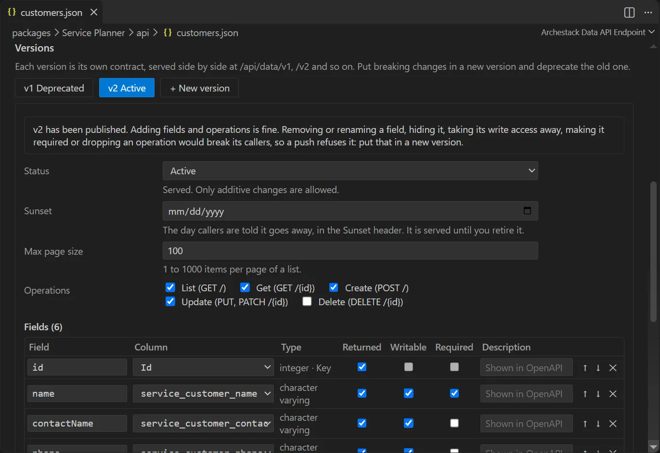
Task: Switch to the v1 Deprecated version tab
Action: (54, 88)
